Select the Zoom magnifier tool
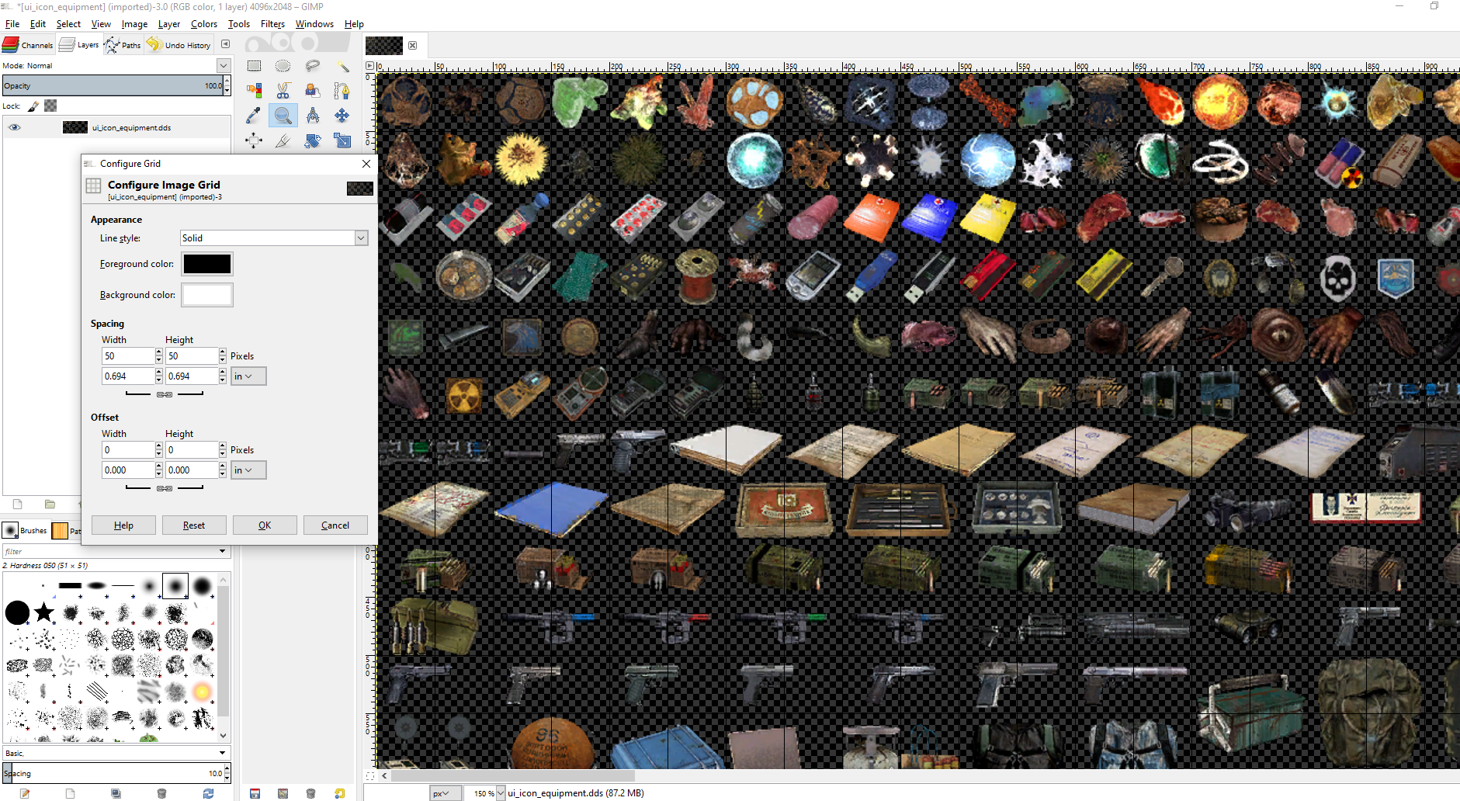The width and height of the screenshot is (1460, 801). click(x=283, y=116)
